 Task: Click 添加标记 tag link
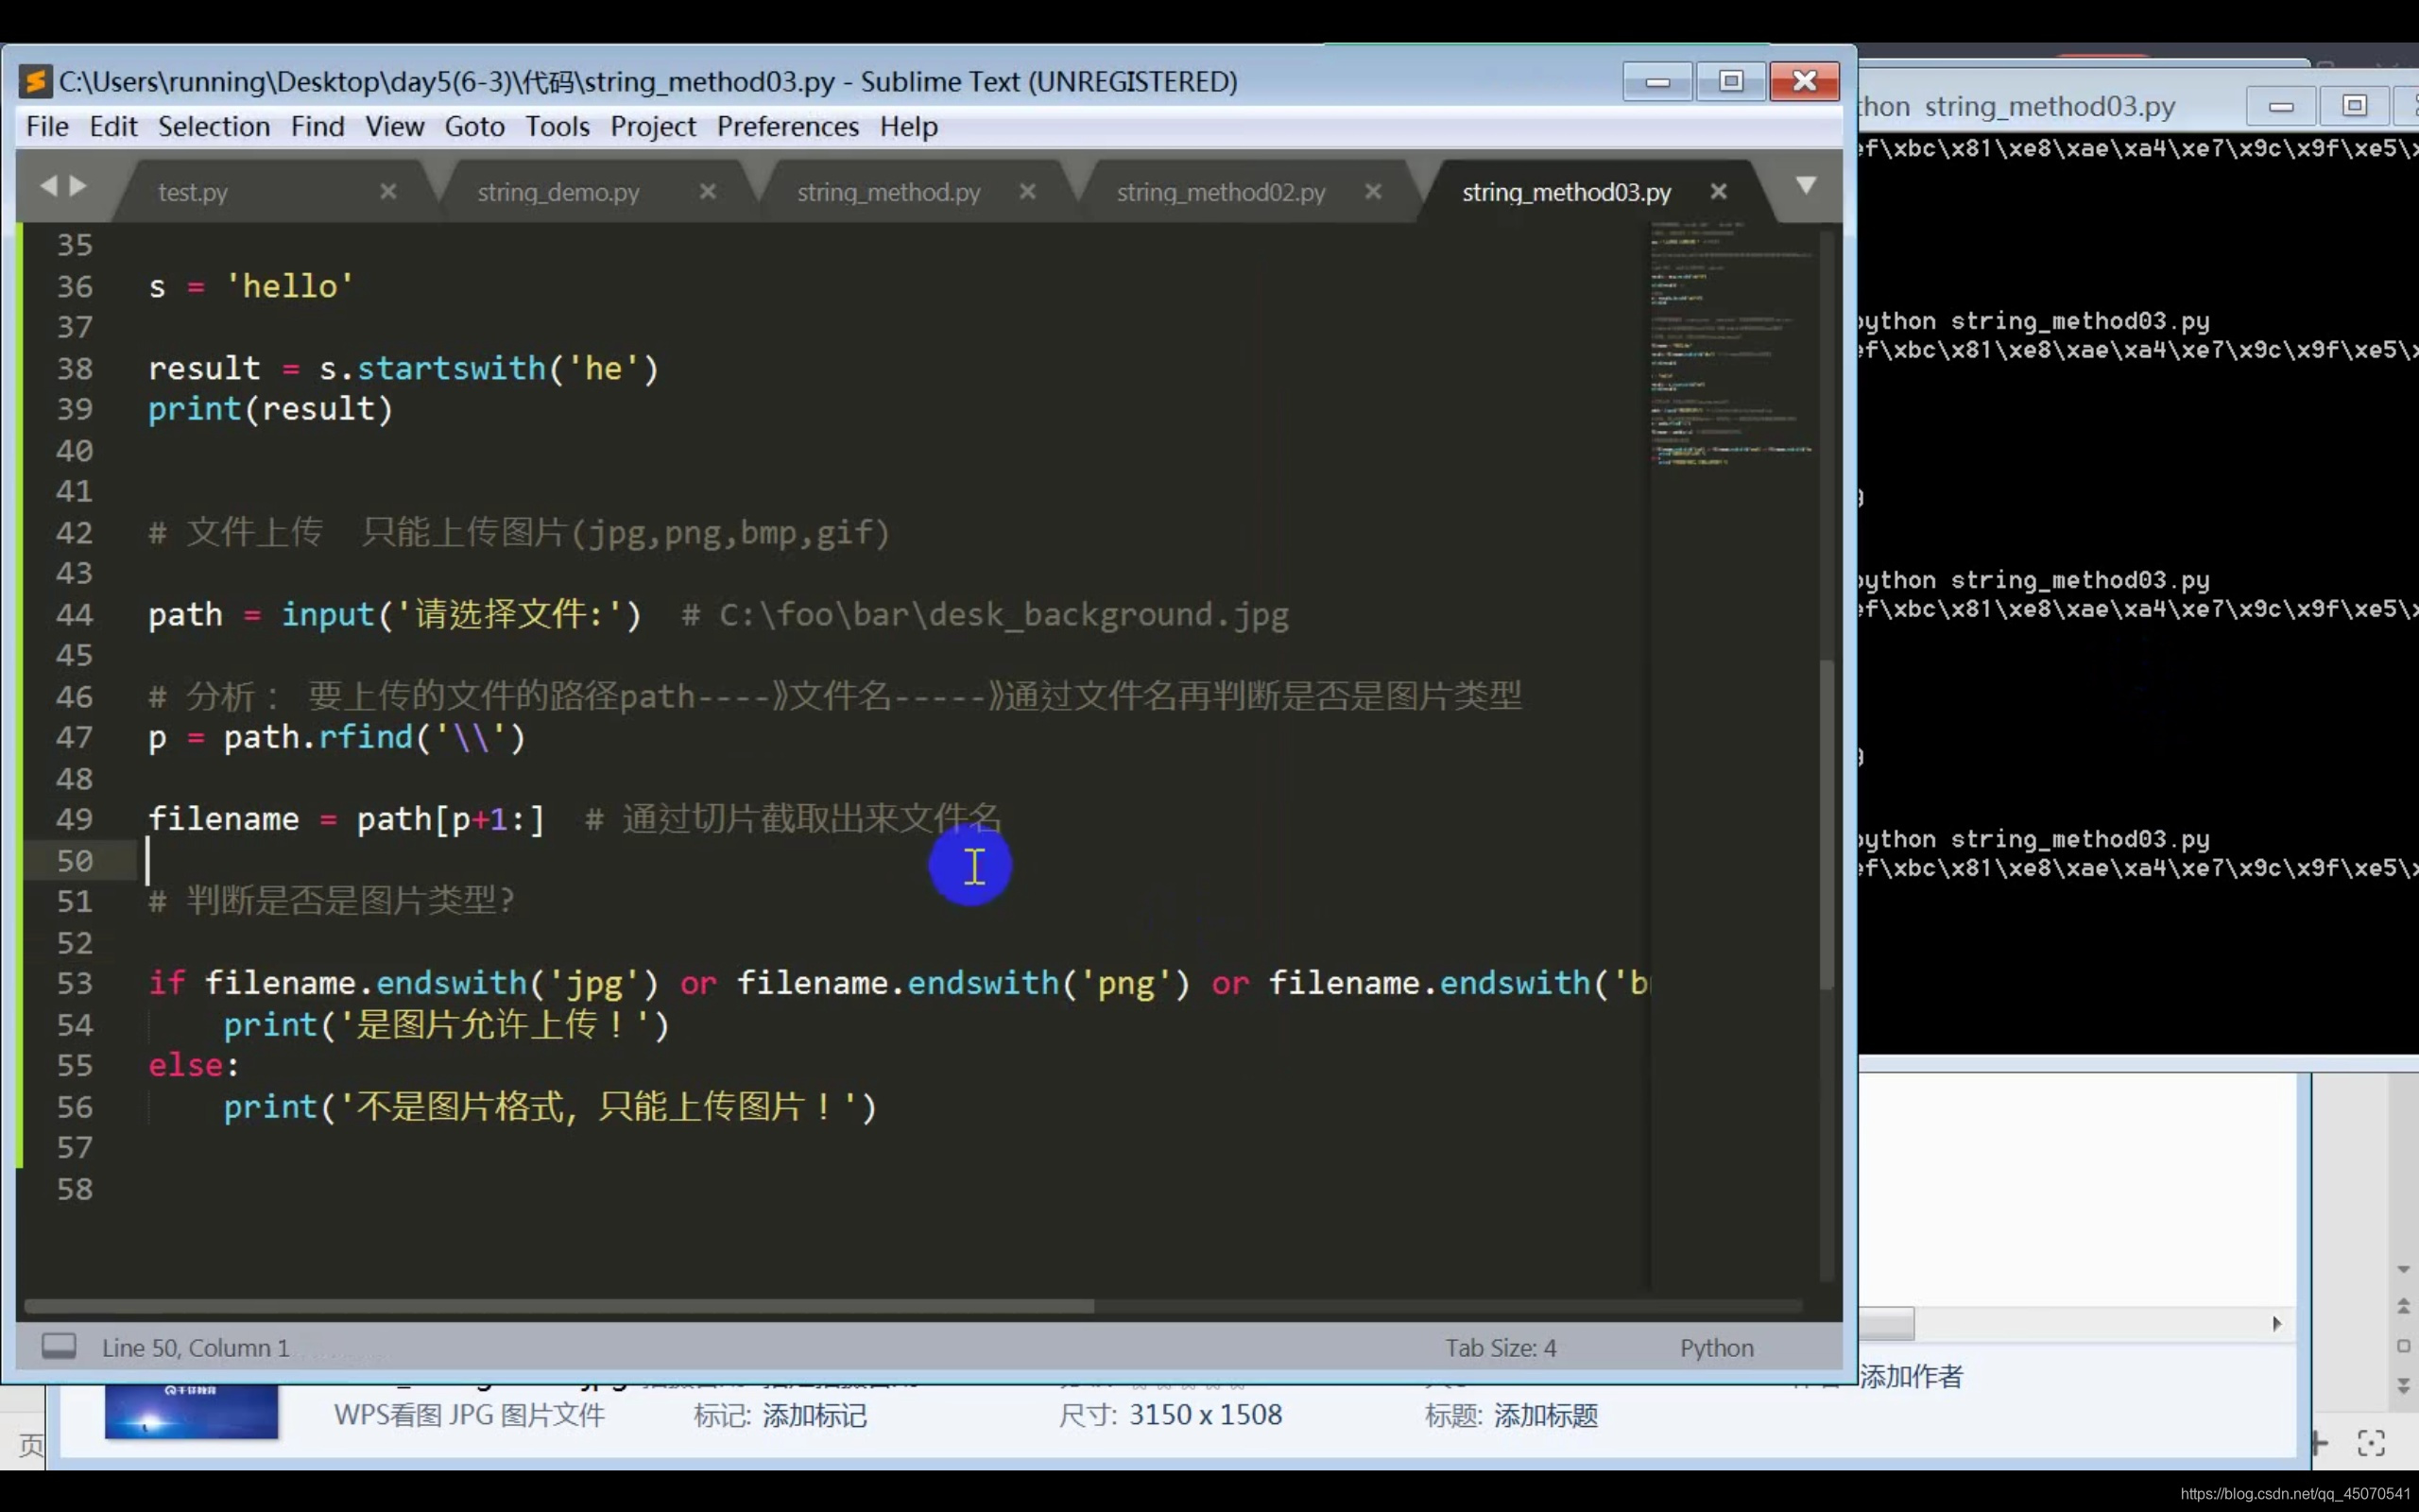tap(814, 1416)
